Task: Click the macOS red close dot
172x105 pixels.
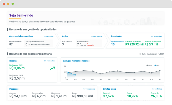Action: pos(4,4)
